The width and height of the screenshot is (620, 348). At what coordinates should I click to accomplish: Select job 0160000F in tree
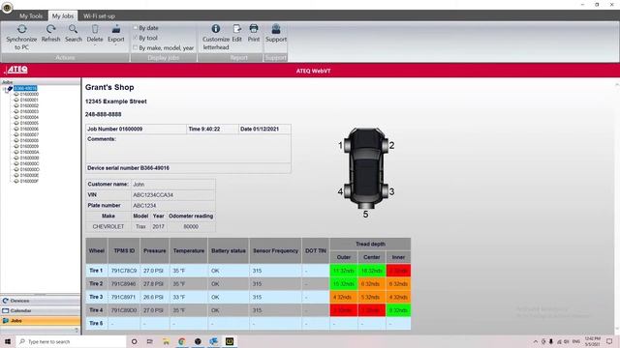29,181
